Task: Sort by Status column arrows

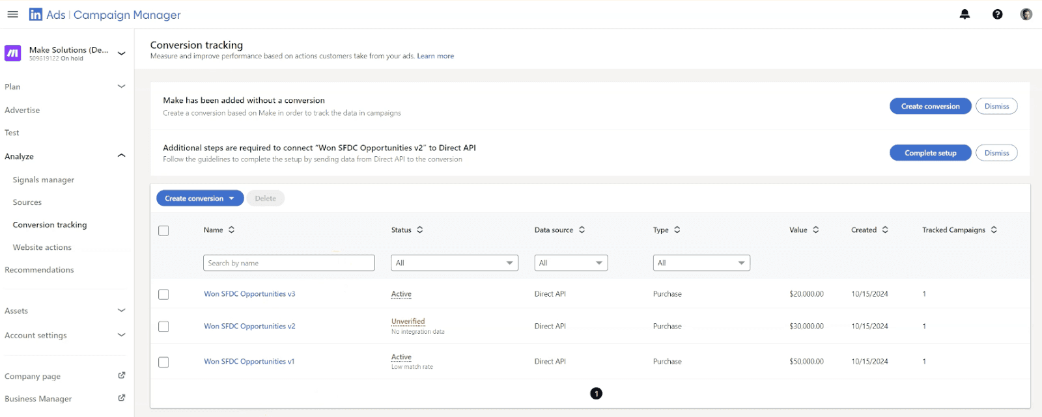Action: (419, 230)
